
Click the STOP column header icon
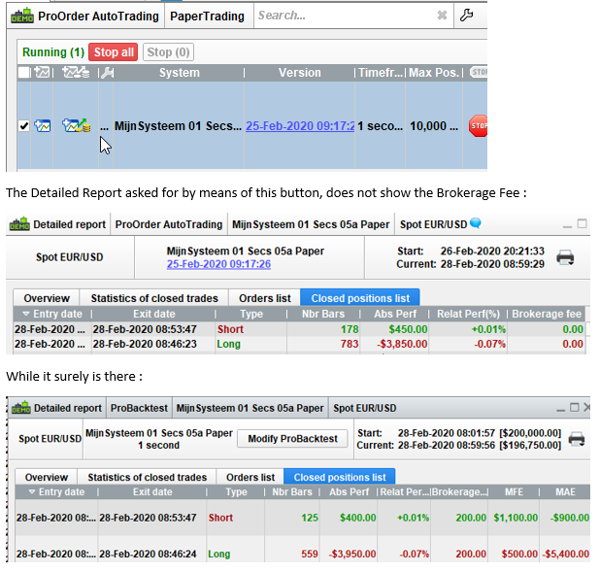coord(479,72)
